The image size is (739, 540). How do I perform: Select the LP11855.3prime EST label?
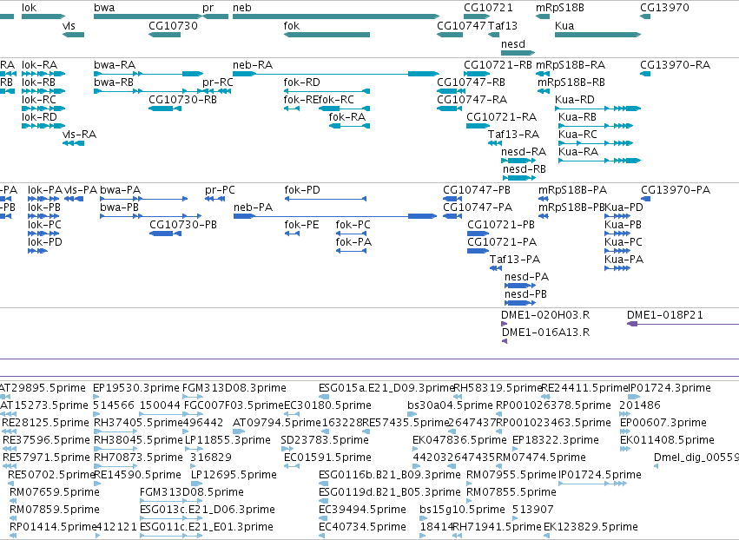228,440
